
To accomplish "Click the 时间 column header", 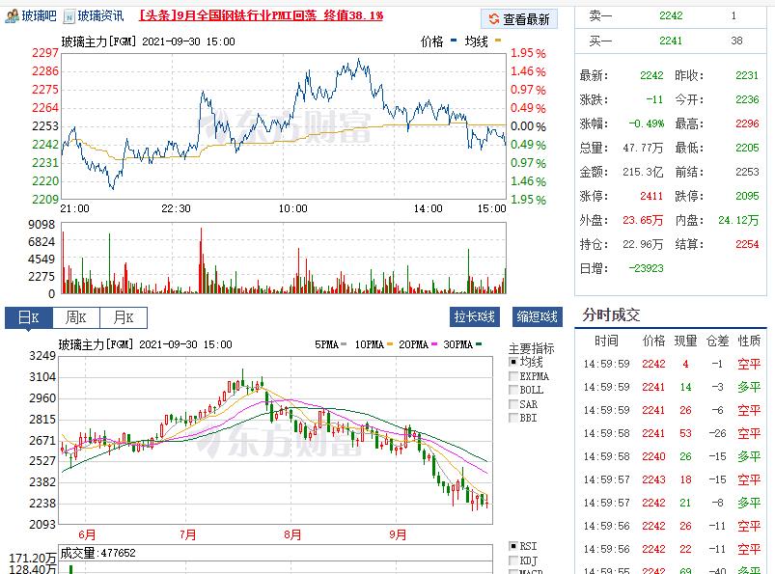I will [x=606, y=341].
